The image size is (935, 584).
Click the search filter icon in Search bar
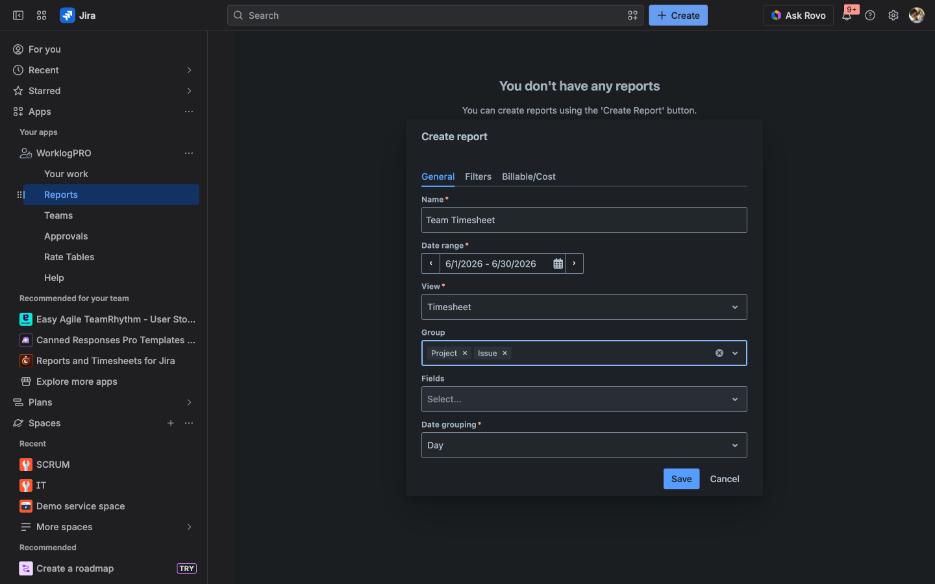(632, 16)
